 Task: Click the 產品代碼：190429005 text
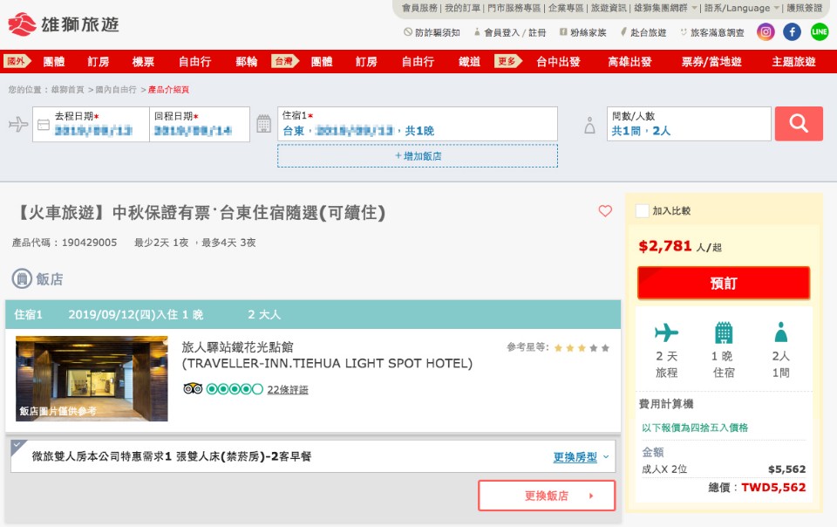click(x=65, y=243)
